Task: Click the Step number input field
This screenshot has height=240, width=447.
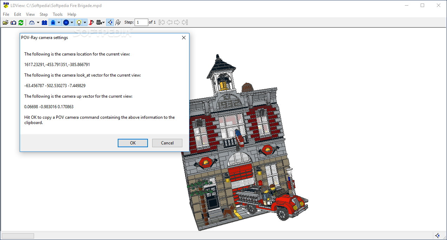Action: [141, 22]
